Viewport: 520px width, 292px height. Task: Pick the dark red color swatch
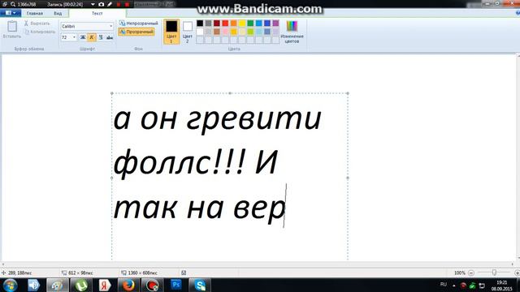[x=217, y=24]
